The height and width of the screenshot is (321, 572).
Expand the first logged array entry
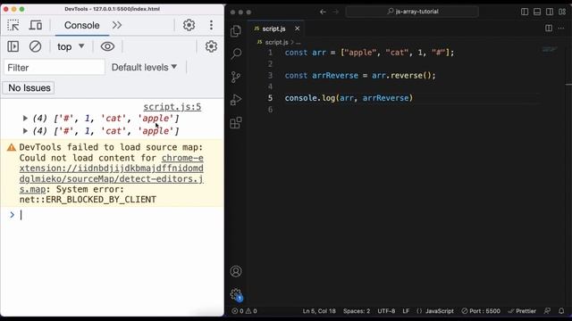(x=25, y=119)
